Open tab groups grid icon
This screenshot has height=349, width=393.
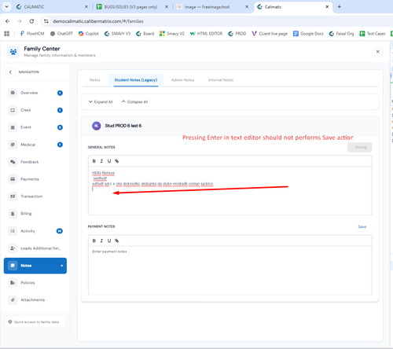(7, 34)
